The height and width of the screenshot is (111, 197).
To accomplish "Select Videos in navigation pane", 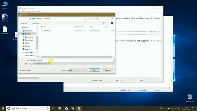I will coord(26,49).
